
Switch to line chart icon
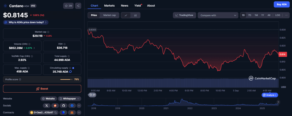pyautogui.click(x=126, y=15)
